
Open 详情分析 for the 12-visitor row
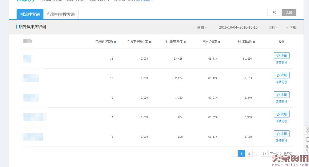click(281, 82)
